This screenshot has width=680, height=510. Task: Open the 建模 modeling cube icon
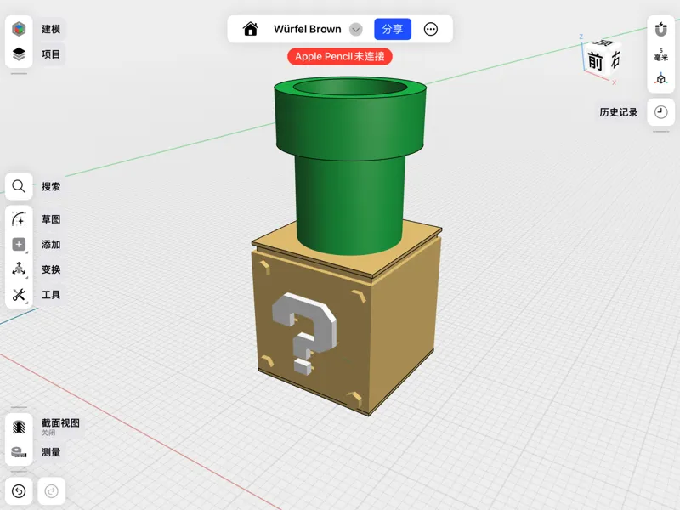(19, 29)
